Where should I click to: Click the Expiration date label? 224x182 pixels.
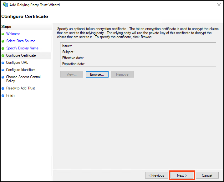click(x=74, y=64)
